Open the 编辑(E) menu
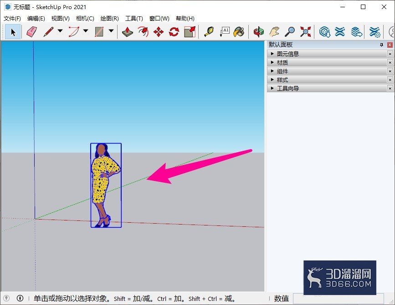395x305 pixels. [x=36, y=18]
